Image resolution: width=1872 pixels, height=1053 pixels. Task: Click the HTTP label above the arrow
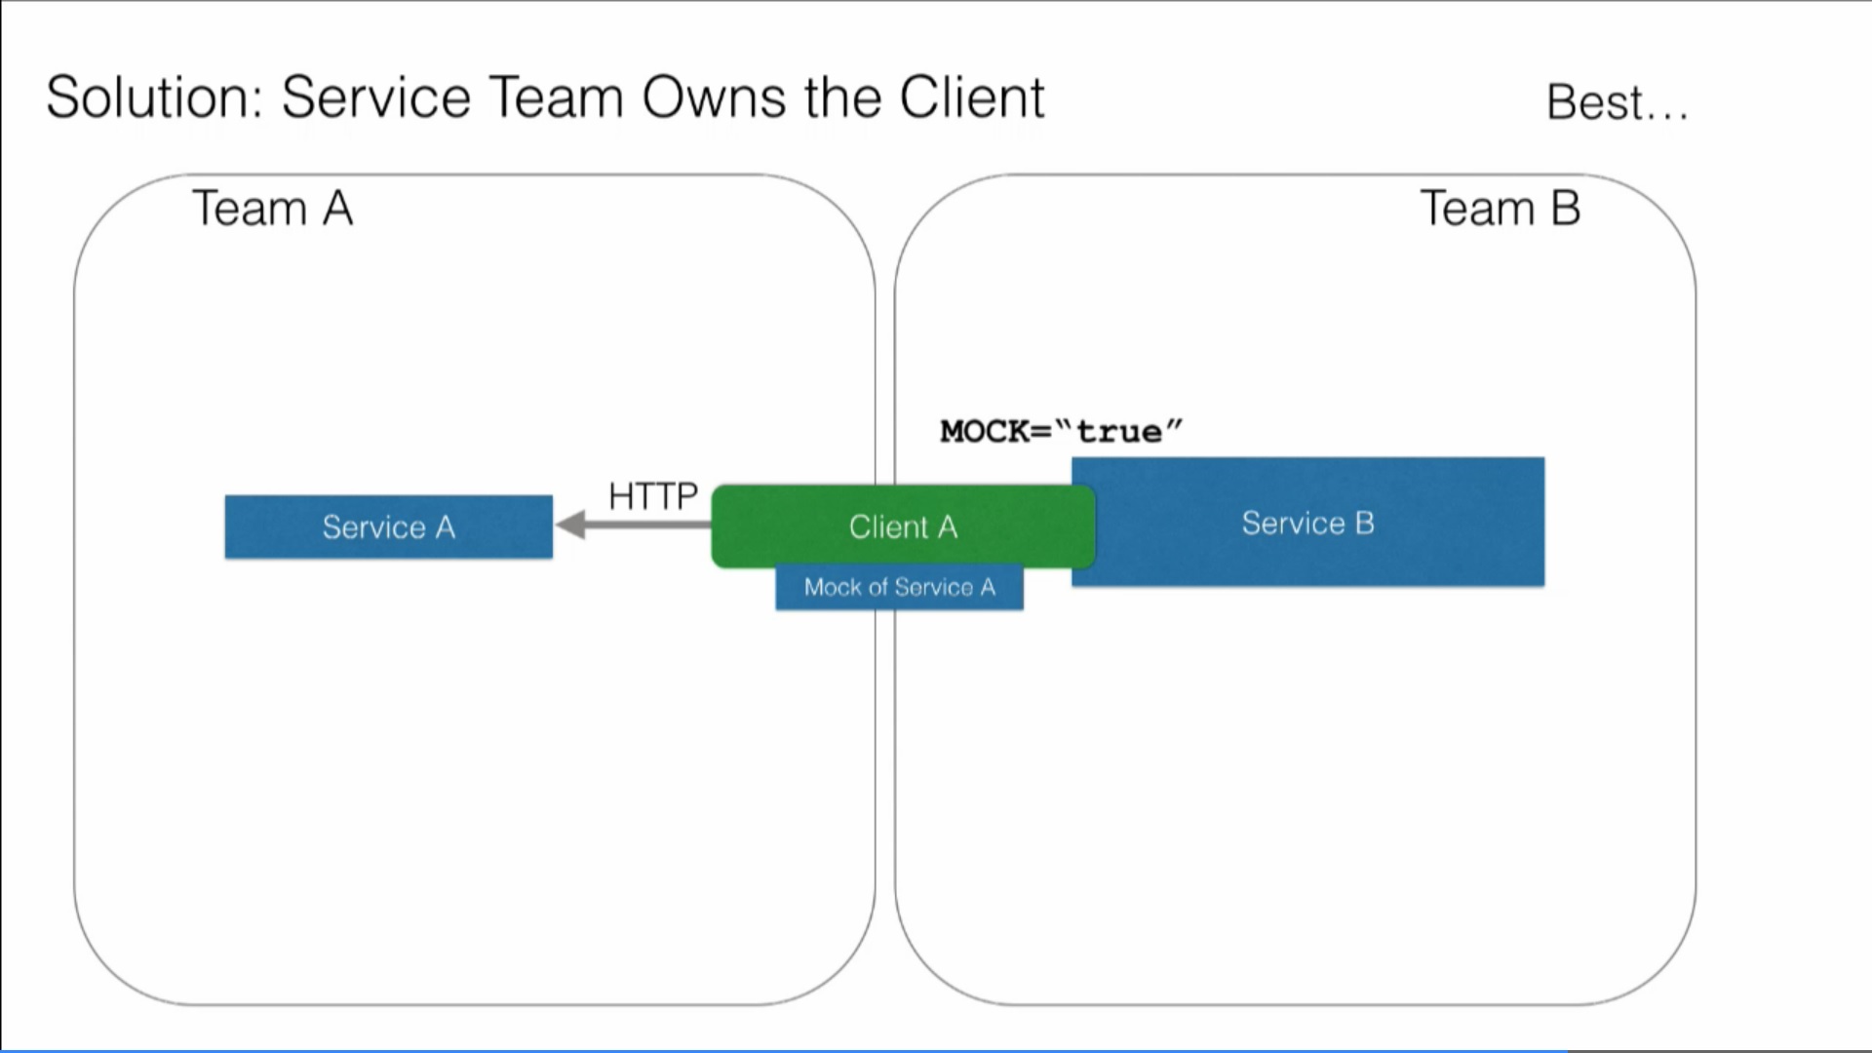tap(652, 496)
